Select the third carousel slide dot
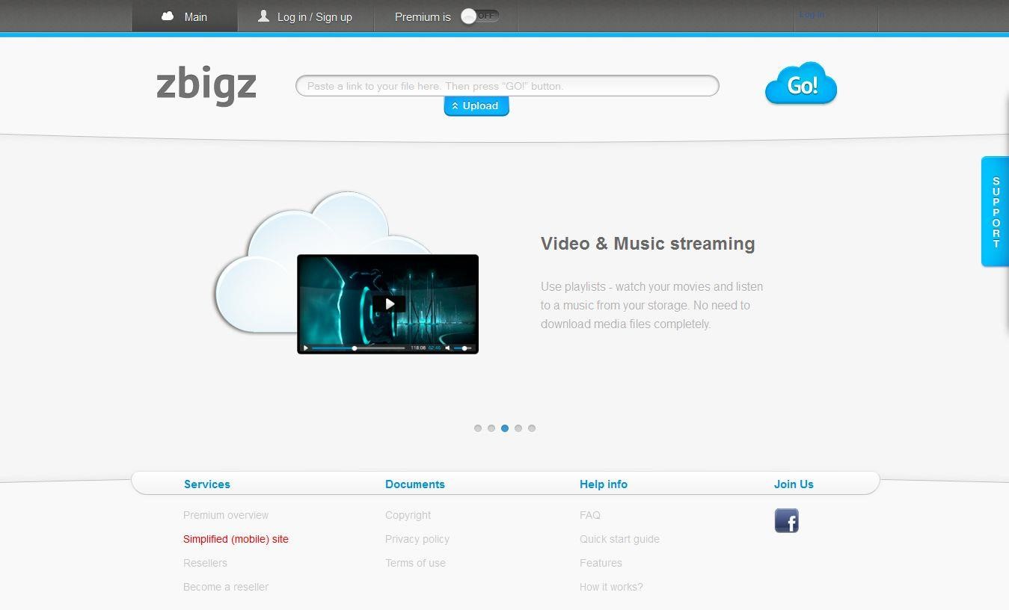Viewport: 1009px width, 610px height. pyautogui.click(x=505, y=428)
